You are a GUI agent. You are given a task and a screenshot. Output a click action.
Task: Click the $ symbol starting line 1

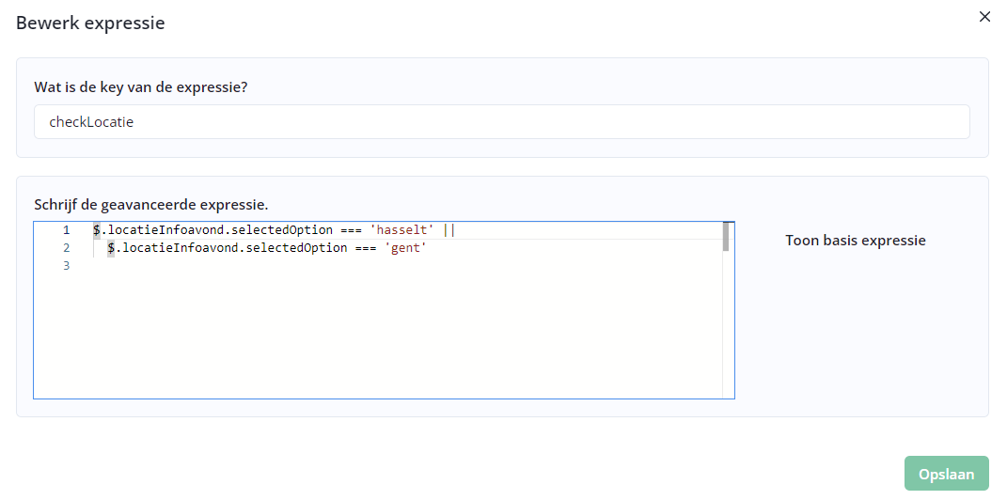click(x=97, y=230)
